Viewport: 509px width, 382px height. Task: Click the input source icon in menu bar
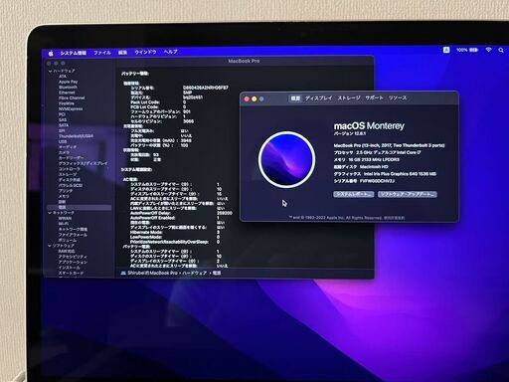(446, 50)
